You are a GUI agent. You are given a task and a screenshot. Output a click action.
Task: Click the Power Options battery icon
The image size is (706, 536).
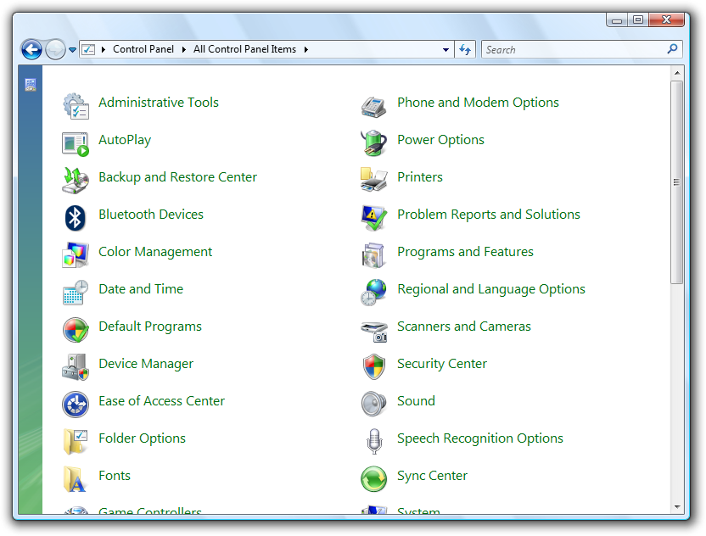tap(373, 142)
